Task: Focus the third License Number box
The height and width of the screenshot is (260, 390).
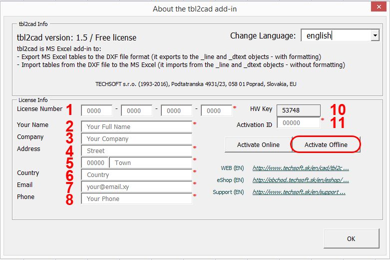Action: pos(176,111)
